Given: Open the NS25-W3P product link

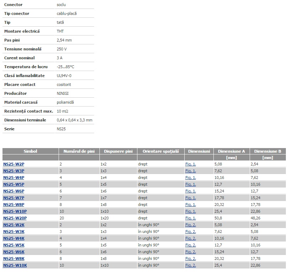Looking at the screenshot, I should click(x=13, y=171).
